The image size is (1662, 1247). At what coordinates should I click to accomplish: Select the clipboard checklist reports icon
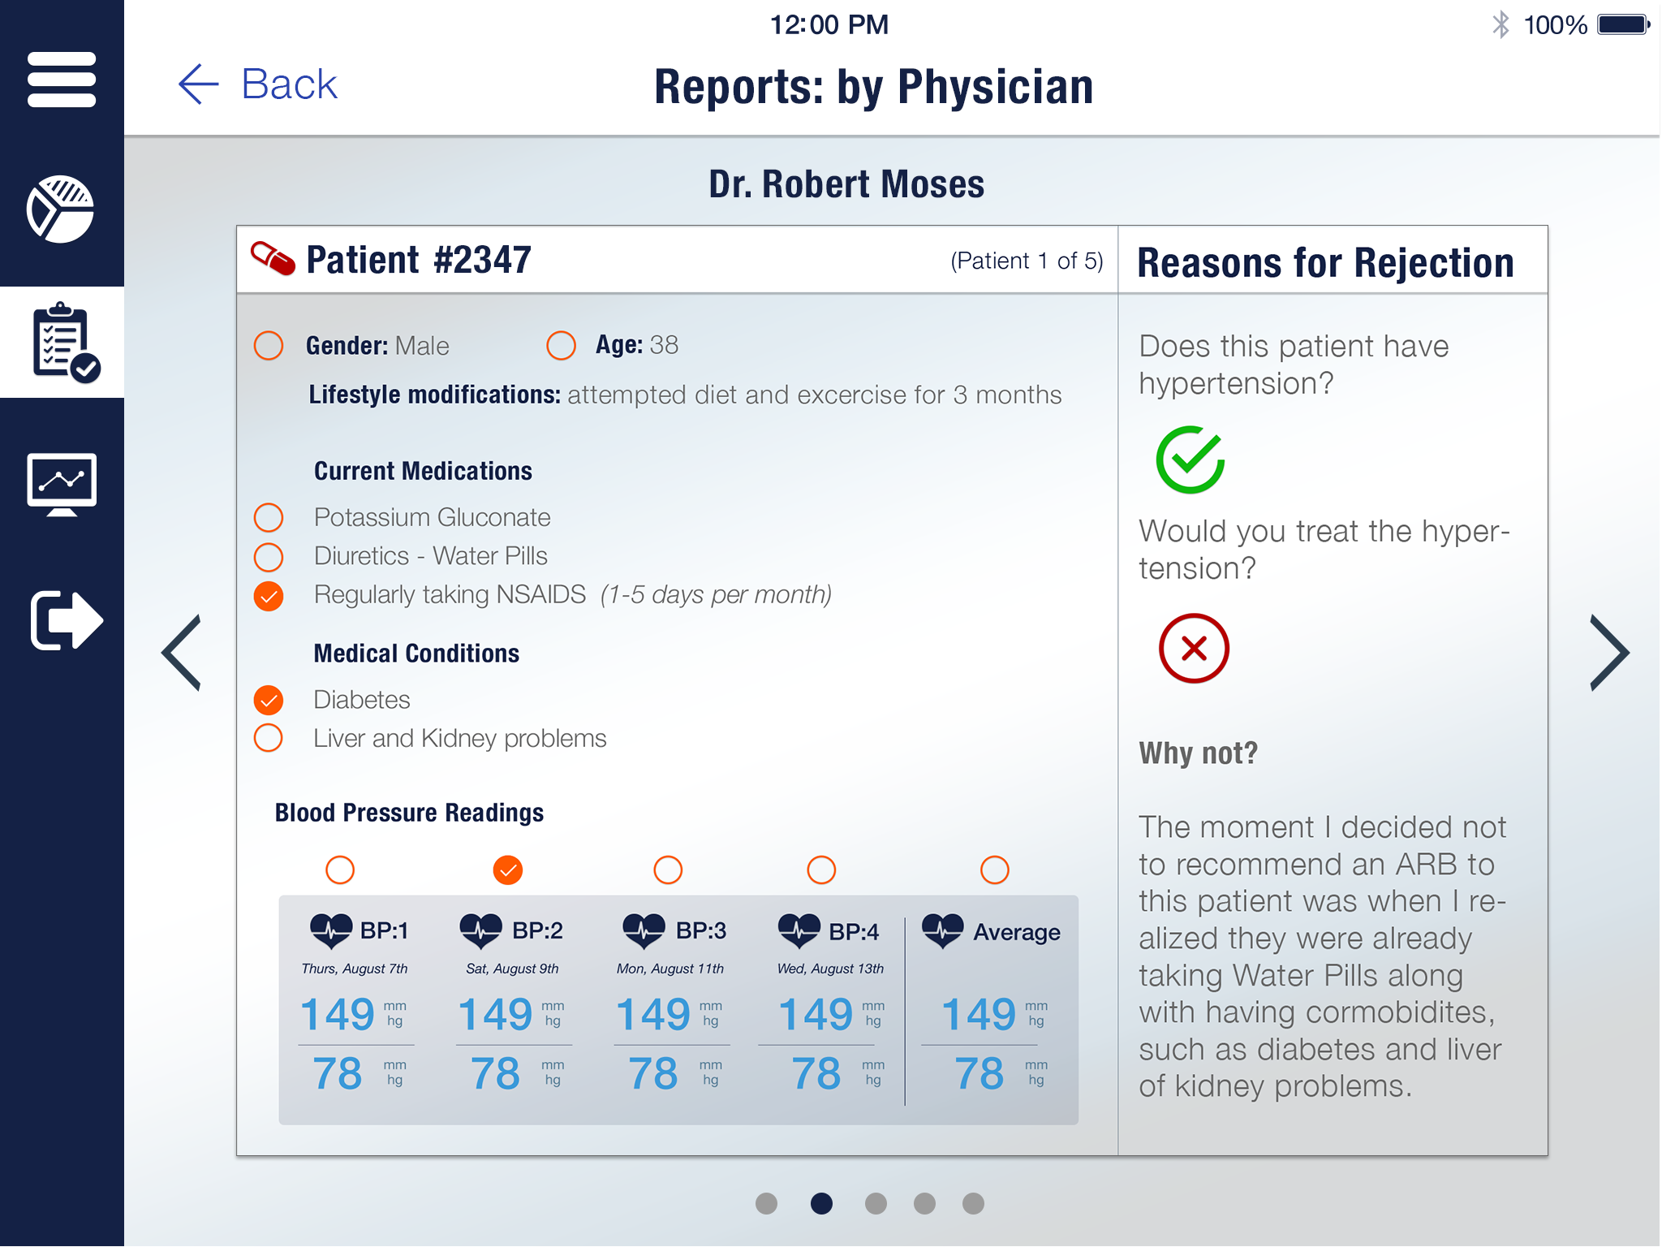63,343
